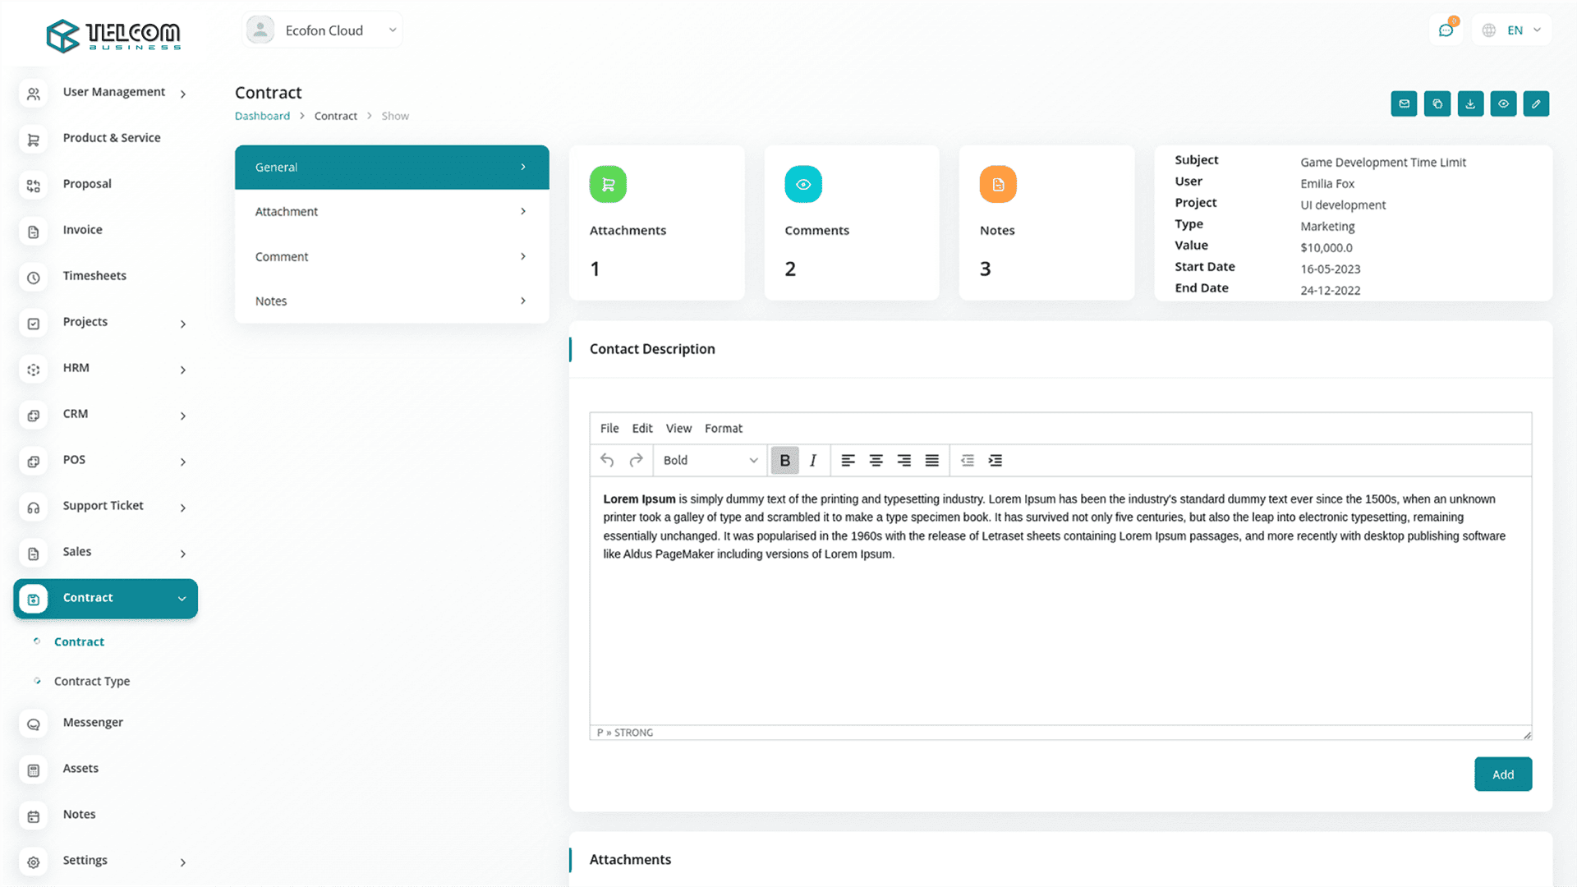The image size is (1577, 887).
Task: Toggle the preview eye icon button
Action: [x=1503, y=104]
